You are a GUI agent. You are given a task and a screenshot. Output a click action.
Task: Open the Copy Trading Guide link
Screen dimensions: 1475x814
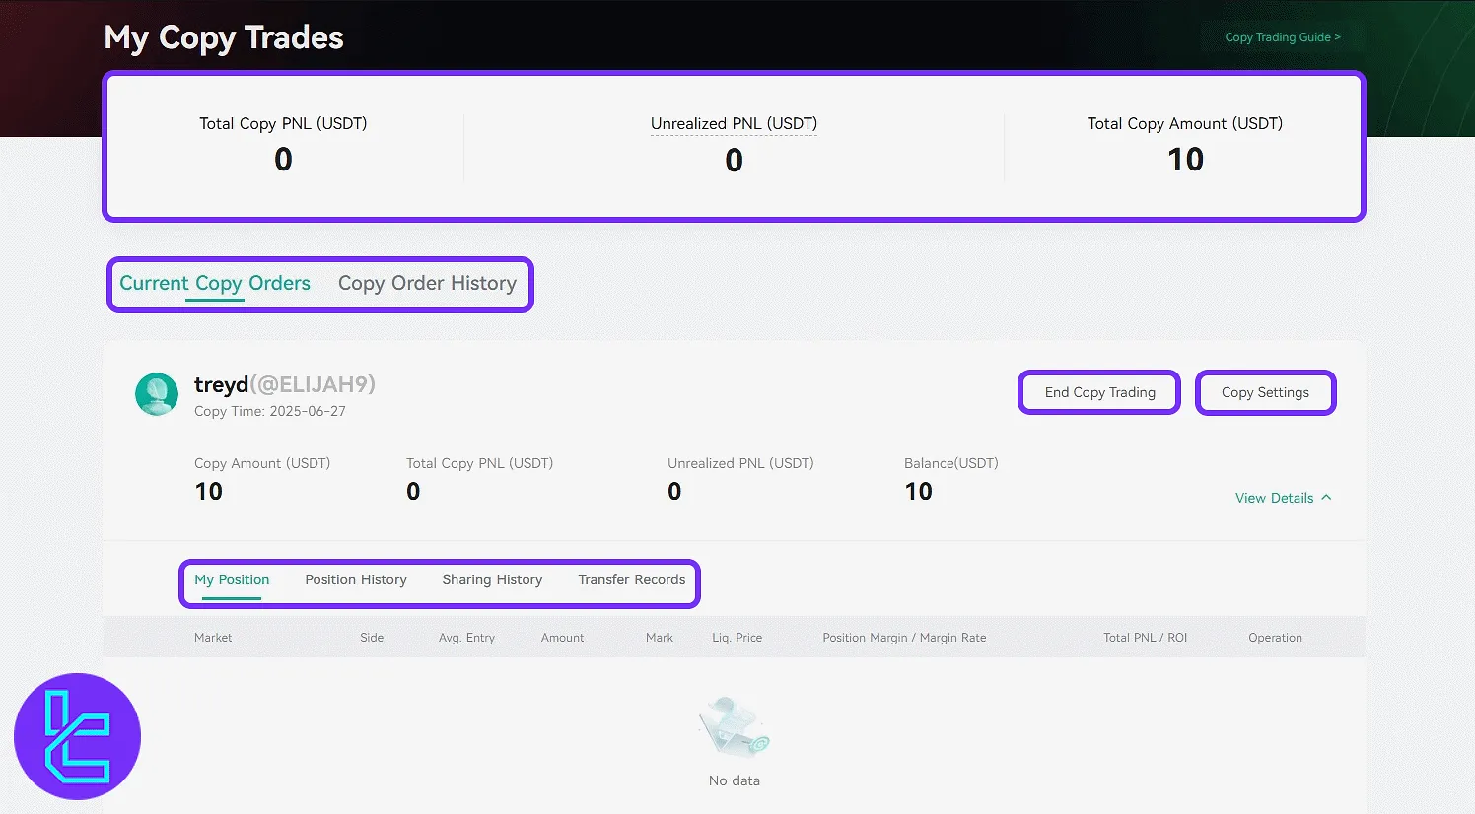pyautogui.click(x=1283, y=37)
